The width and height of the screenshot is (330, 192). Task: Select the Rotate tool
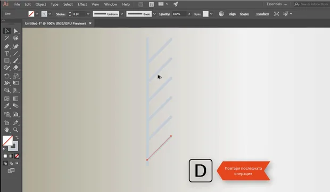[x=7, y=76]
